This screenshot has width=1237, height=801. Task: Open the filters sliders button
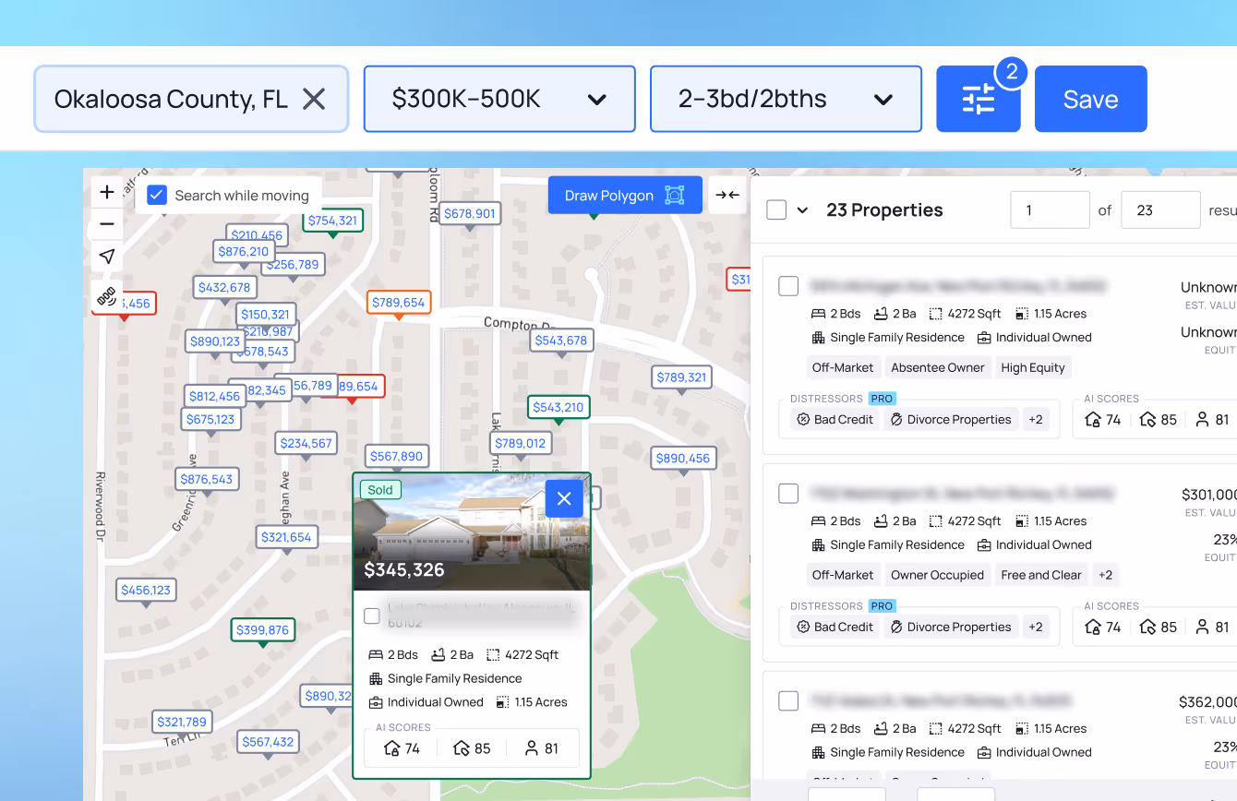(979, 99)
